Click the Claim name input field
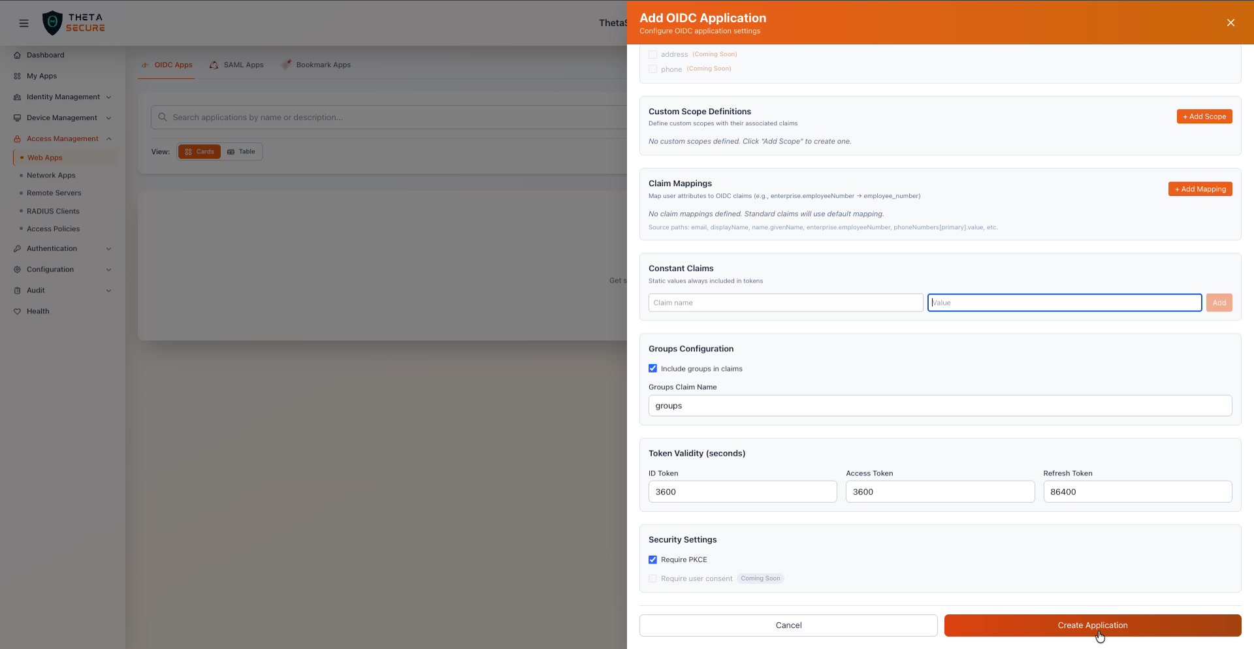Image resolution: width=1254 pixels, height=649 pixels. point(785,302)
